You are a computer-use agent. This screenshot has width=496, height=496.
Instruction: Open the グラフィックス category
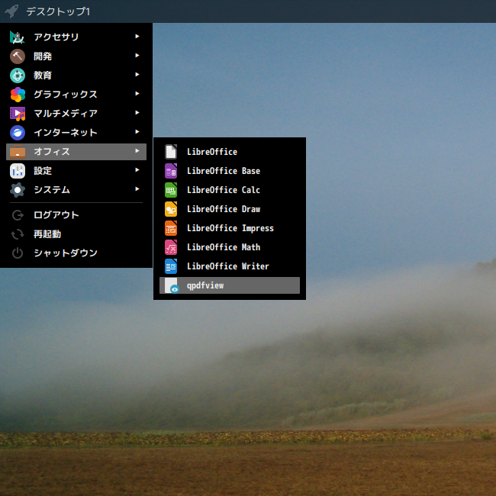[76, 95]
